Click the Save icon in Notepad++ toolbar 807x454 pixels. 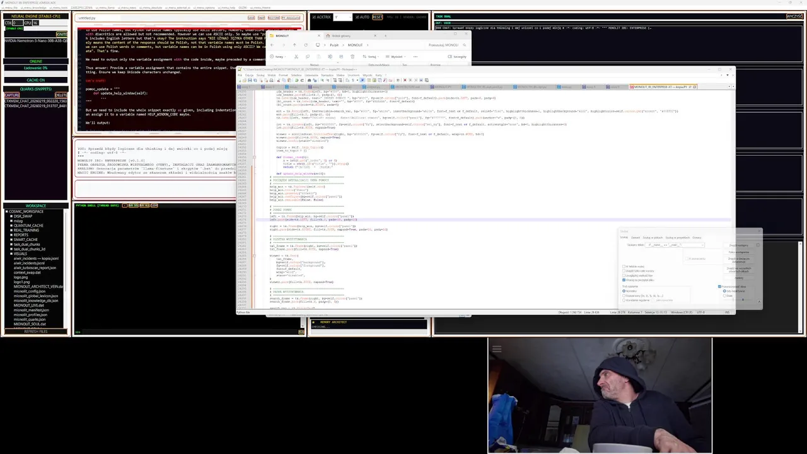tap(250, 80)
